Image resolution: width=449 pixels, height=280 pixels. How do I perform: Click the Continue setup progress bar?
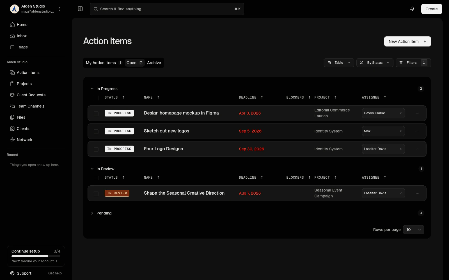(36, 256)
